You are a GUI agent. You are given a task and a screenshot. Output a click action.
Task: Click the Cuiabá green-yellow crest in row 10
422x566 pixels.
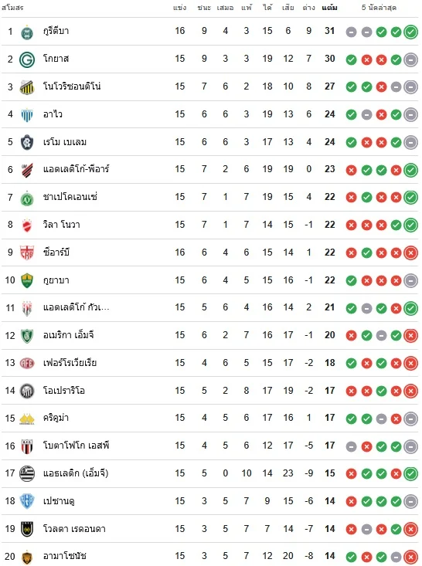click(27, 280)
